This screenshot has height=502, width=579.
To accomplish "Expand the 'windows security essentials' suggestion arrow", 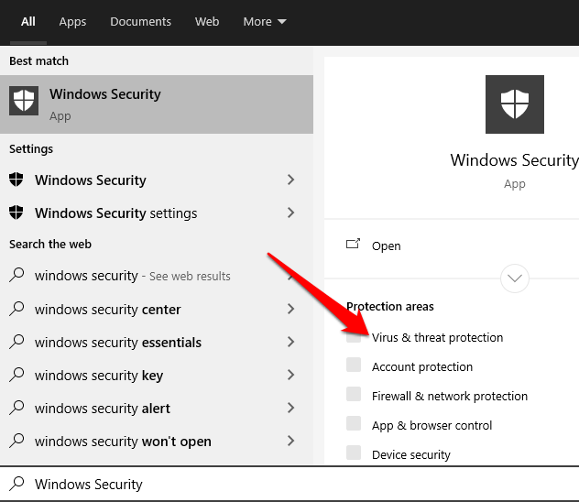I will (x=290, y=342).
